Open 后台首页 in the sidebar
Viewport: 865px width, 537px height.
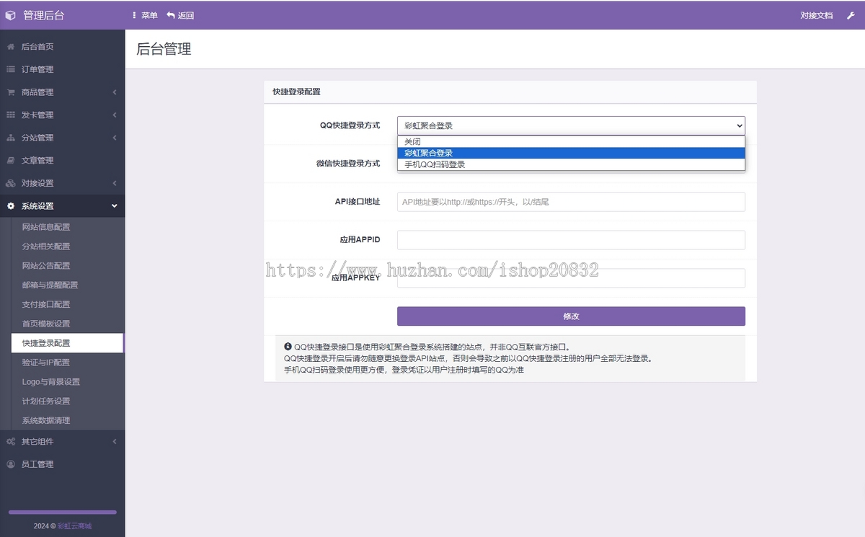coord(63,47)
